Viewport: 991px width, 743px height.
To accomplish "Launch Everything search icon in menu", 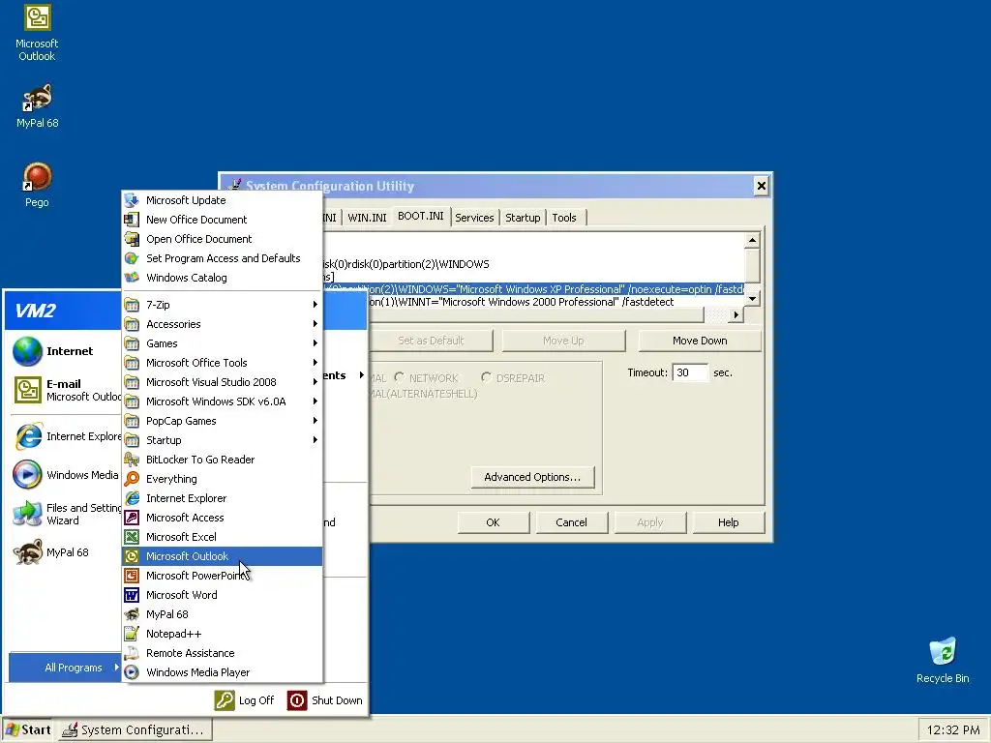I will coord(132,479).
